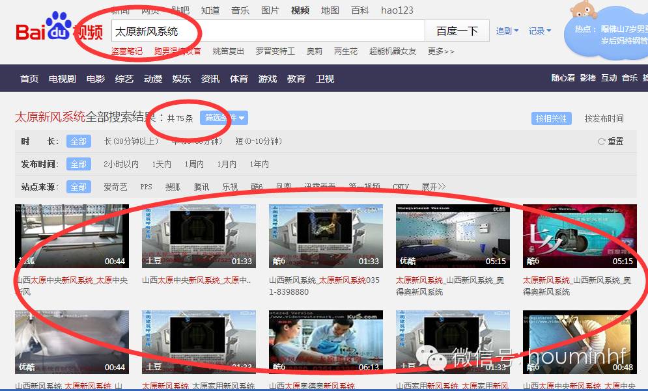Filter duration to 短(0-10分钟)
The height and width of the screenshot is (391, 648).
click(259, 141)
